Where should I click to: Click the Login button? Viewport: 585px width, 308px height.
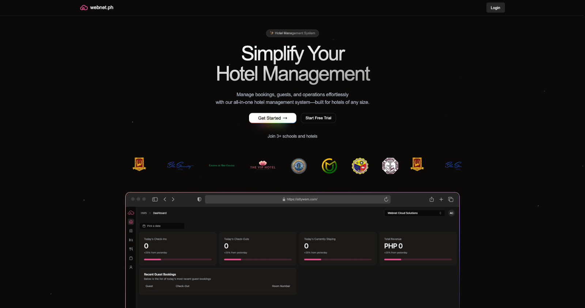495,8
